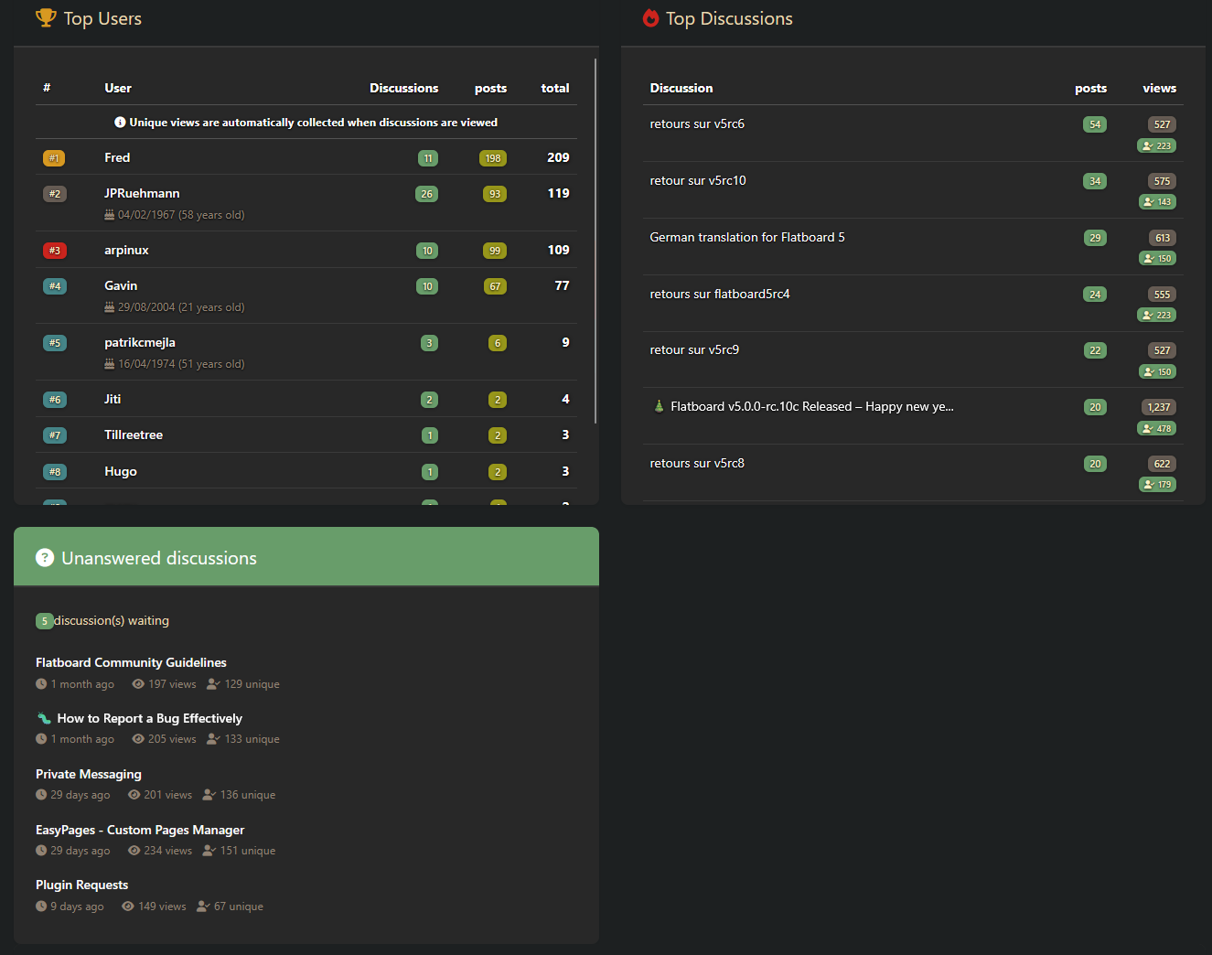Click the Top Users trophy icon
The height and width of the screenshot is (955, 1212).
[x=46, y=18]
